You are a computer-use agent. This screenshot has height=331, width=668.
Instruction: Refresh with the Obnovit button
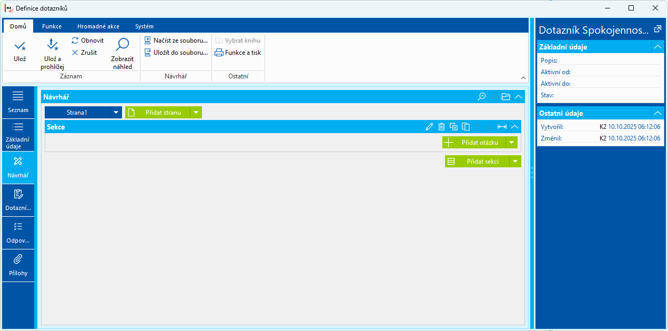coord(88,41)
